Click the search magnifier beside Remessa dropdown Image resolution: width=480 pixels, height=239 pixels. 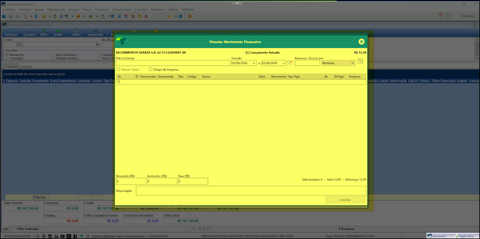click(360, 61)
